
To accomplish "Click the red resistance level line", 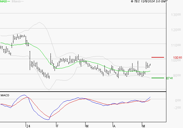I will click(x=158, y=57).
